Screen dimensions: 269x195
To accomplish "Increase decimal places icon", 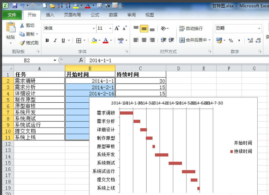I will click(x=250, y=41).
